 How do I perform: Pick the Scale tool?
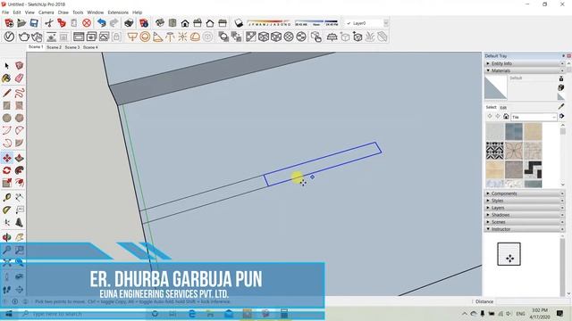pos(6,183)
